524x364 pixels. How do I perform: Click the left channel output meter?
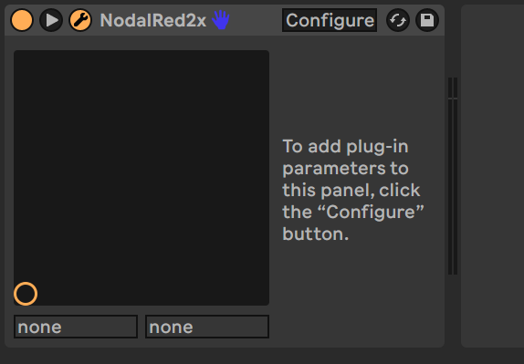[450, 176]
